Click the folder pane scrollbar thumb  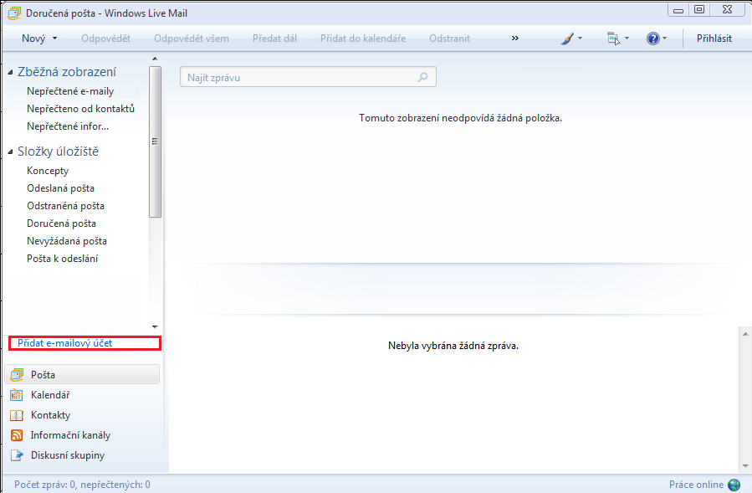155,141
